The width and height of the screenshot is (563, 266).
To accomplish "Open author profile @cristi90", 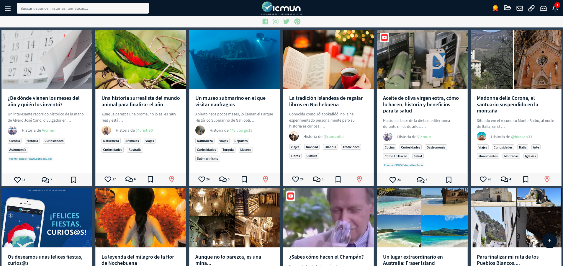I will [144, 130].
